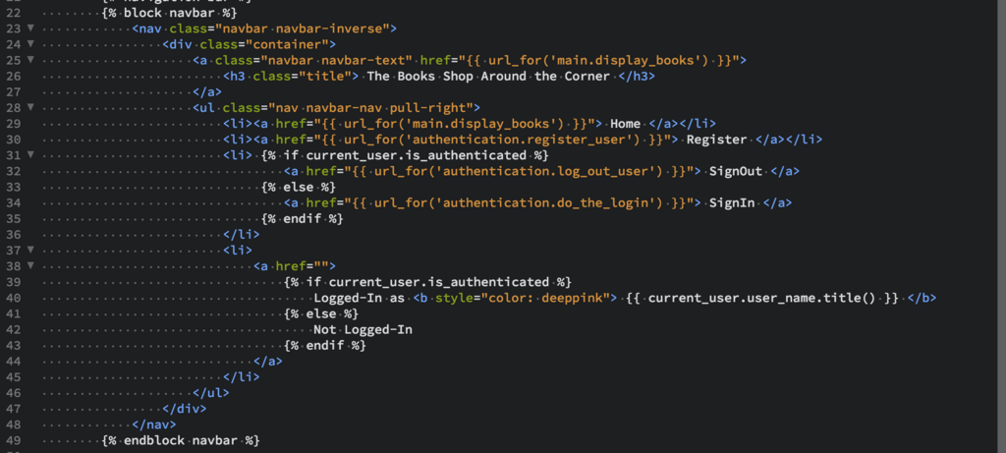
Task: Click the closing </ul> tag
Action: point(210,393)
